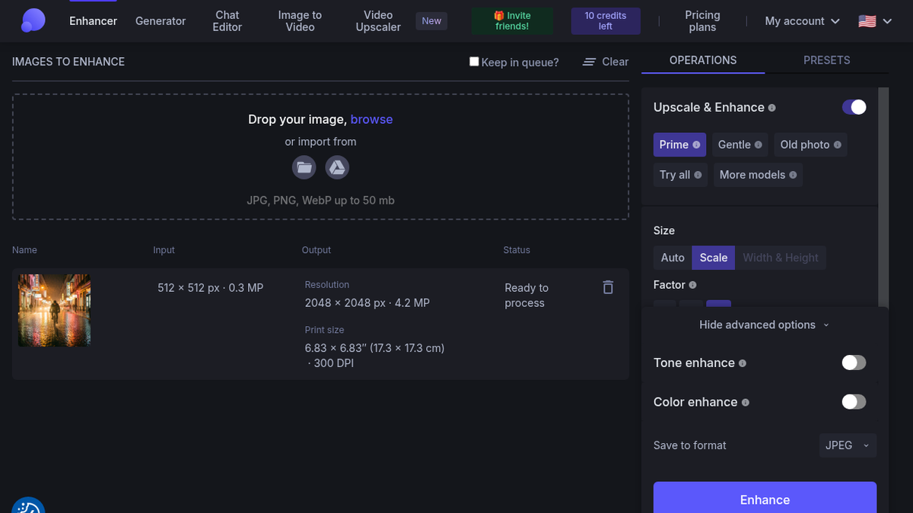This screenshot has height=513, width=913.
Task: Import image from Google Drive icon
Action: pos(337,168)
